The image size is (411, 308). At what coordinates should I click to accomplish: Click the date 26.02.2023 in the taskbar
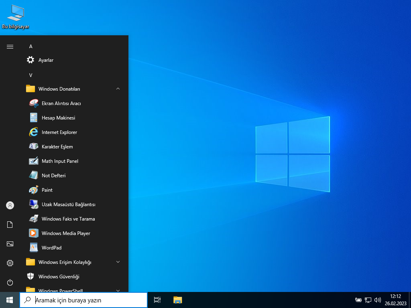click(x=395, y=304)
